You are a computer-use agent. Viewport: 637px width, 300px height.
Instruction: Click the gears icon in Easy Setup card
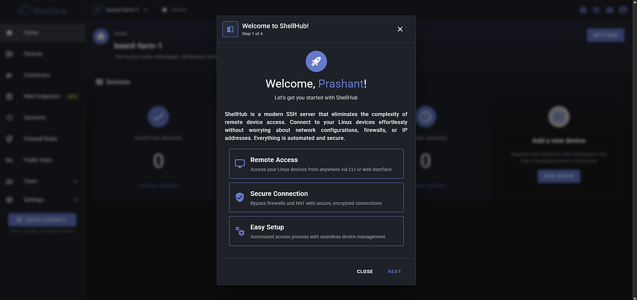tap(240, 231)
